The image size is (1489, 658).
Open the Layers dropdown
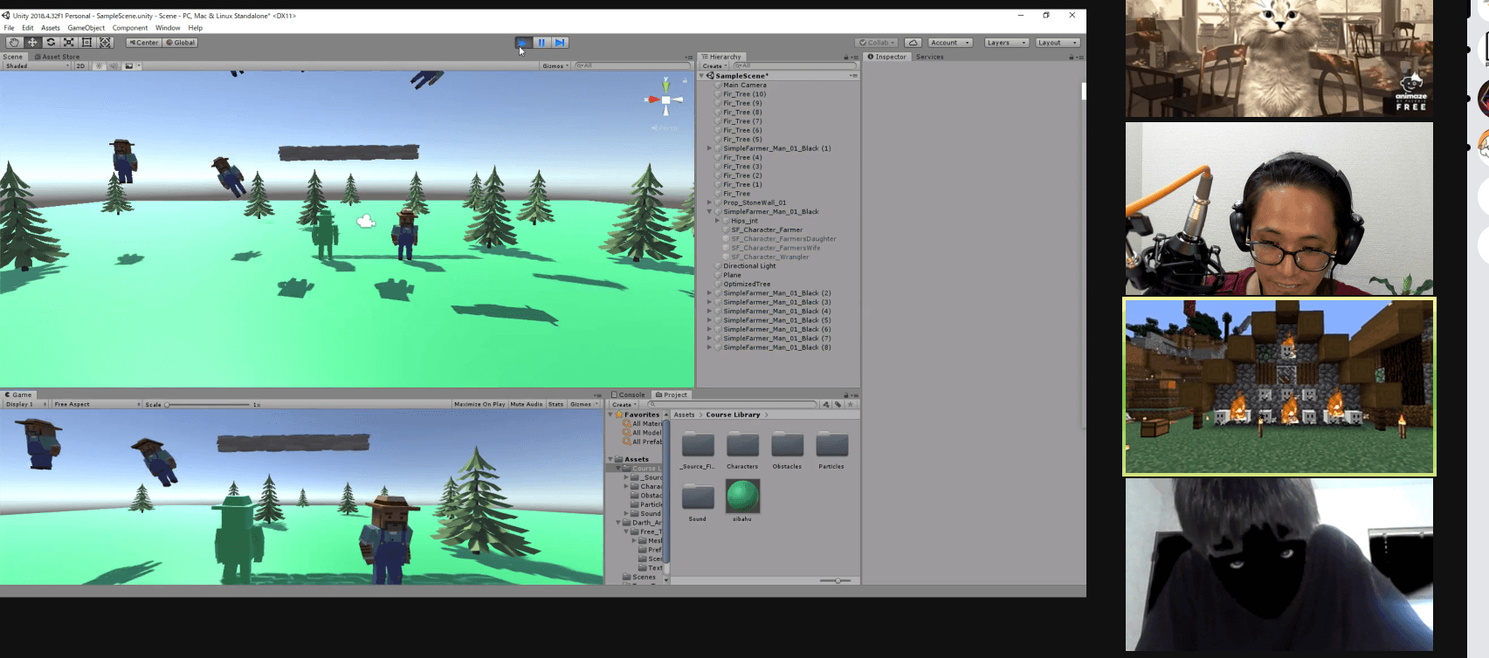1006,43
